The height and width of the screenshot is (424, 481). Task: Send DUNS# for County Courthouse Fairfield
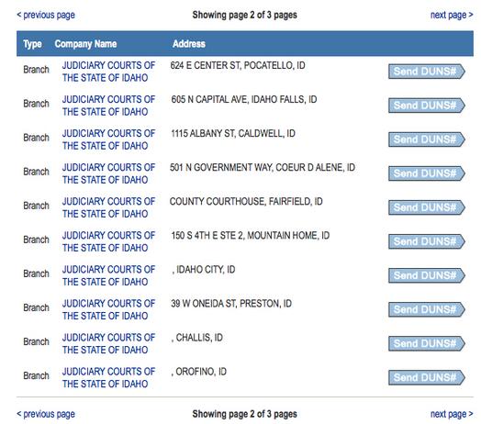pyautogui.click(x=427, y=207)
